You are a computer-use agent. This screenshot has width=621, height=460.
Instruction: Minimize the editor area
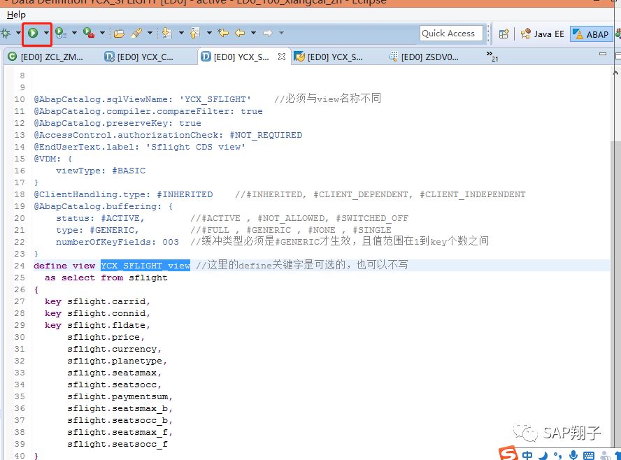[x=603, y=53]
